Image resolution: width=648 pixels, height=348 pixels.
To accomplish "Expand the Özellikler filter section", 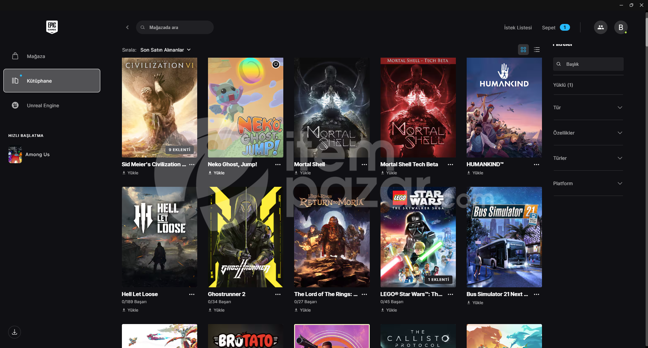I will coord(588,133).
